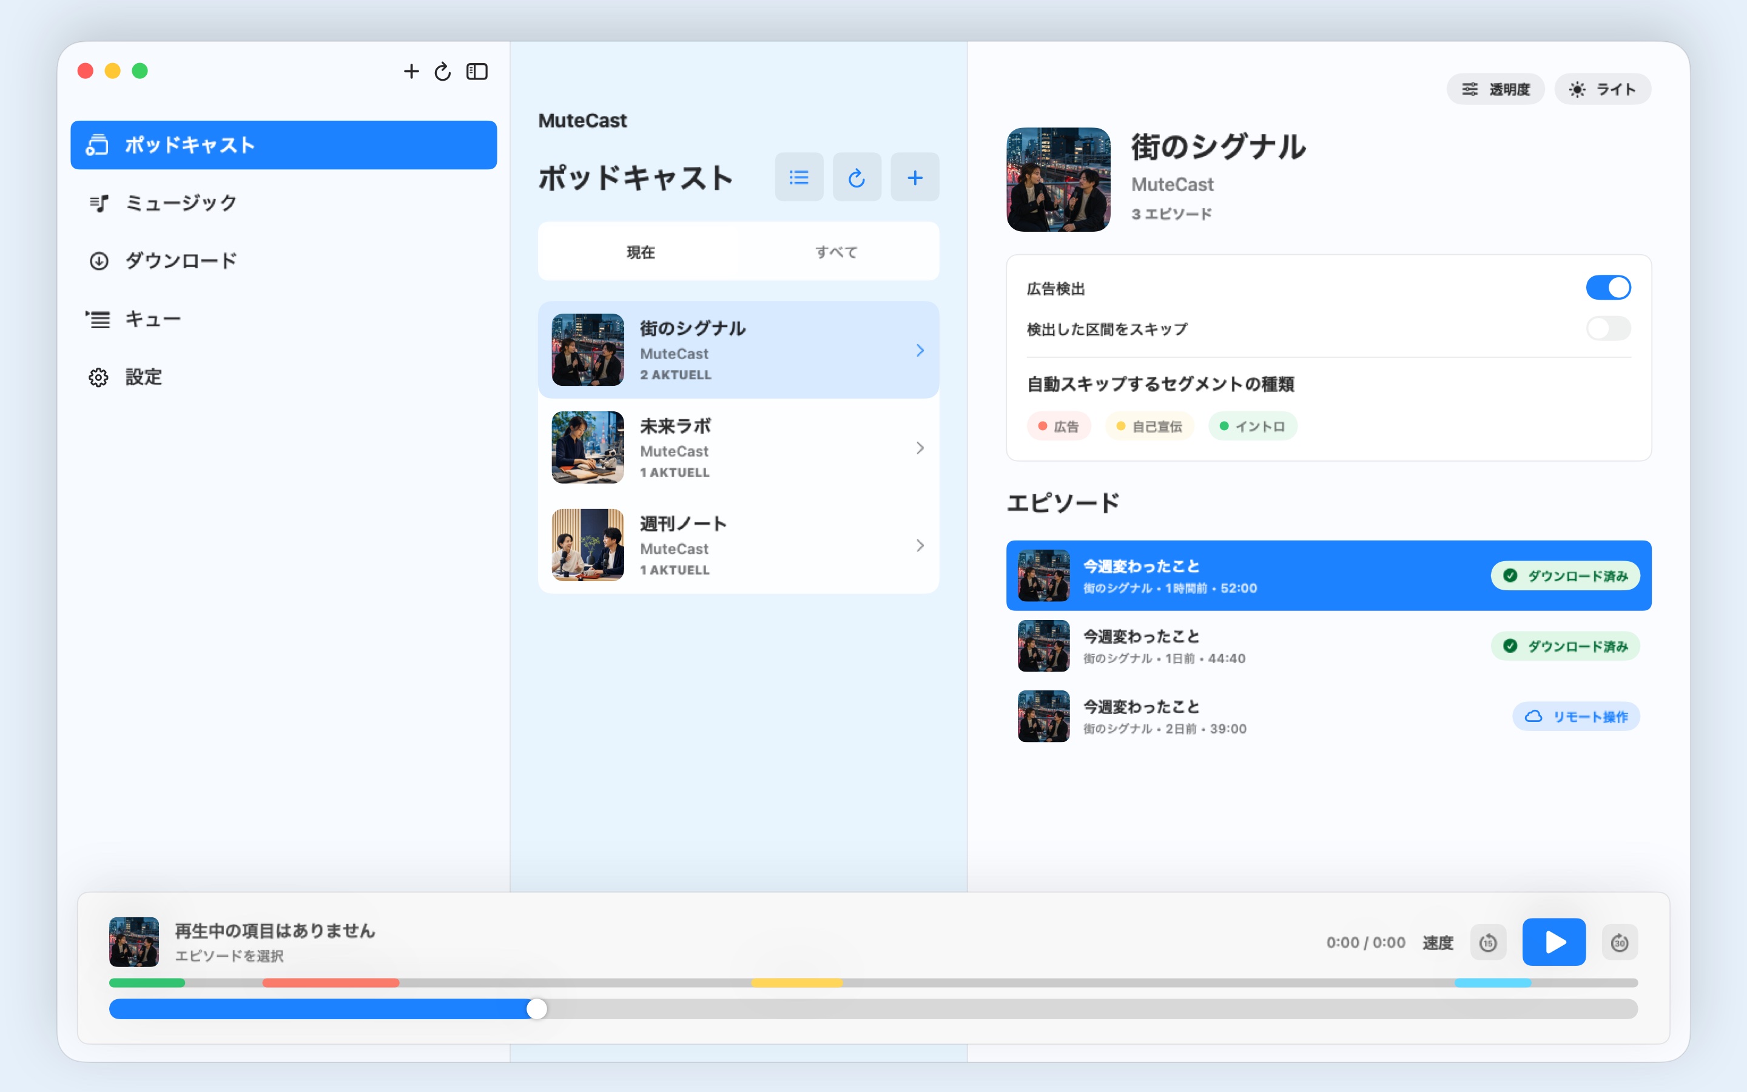The height and width of the screenshot is (1092, 1747).
Task: Click the 週刊ノート podcast thumbnail
Action: [x=588, y=545]
